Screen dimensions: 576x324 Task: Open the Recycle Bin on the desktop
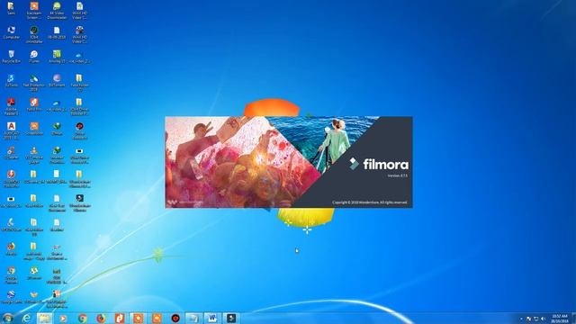pyautogui.click(x=11, y=57)
